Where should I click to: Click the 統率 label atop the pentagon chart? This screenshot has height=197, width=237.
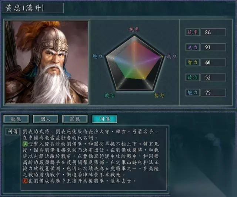point(134,30)
